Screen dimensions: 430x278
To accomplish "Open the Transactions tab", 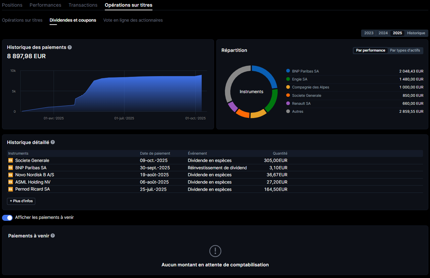I will (83, 5).
